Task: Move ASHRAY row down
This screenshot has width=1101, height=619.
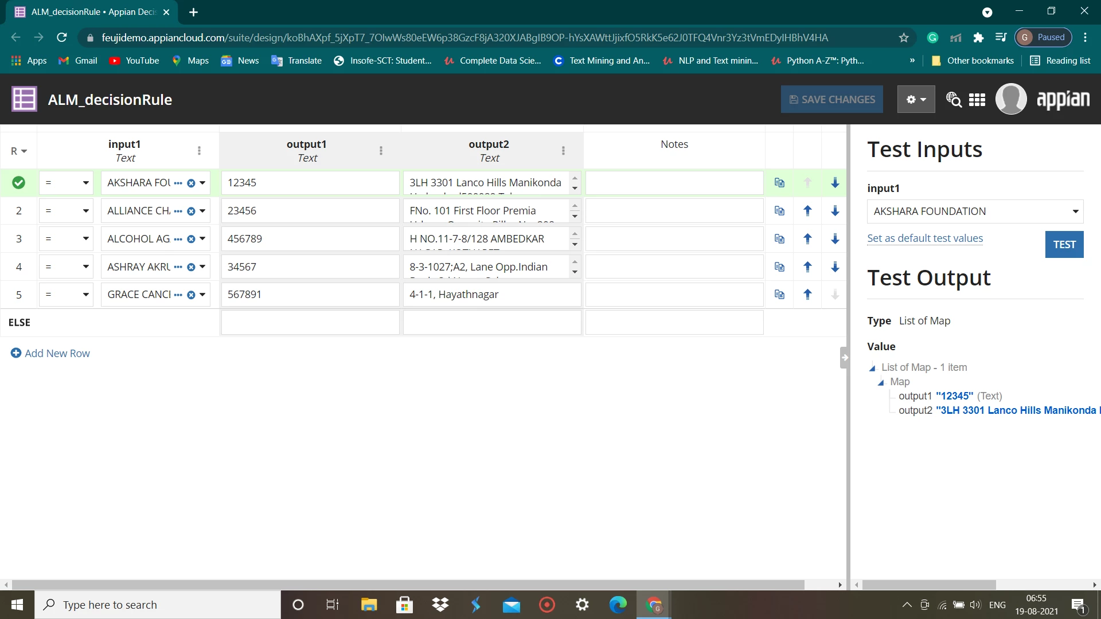Action: 835,267
